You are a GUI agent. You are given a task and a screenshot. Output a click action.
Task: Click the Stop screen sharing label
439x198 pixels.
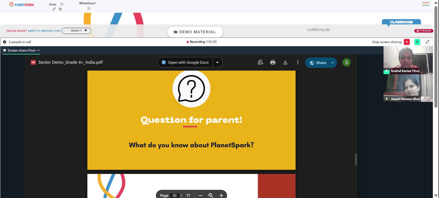click(x=387, y=42)
